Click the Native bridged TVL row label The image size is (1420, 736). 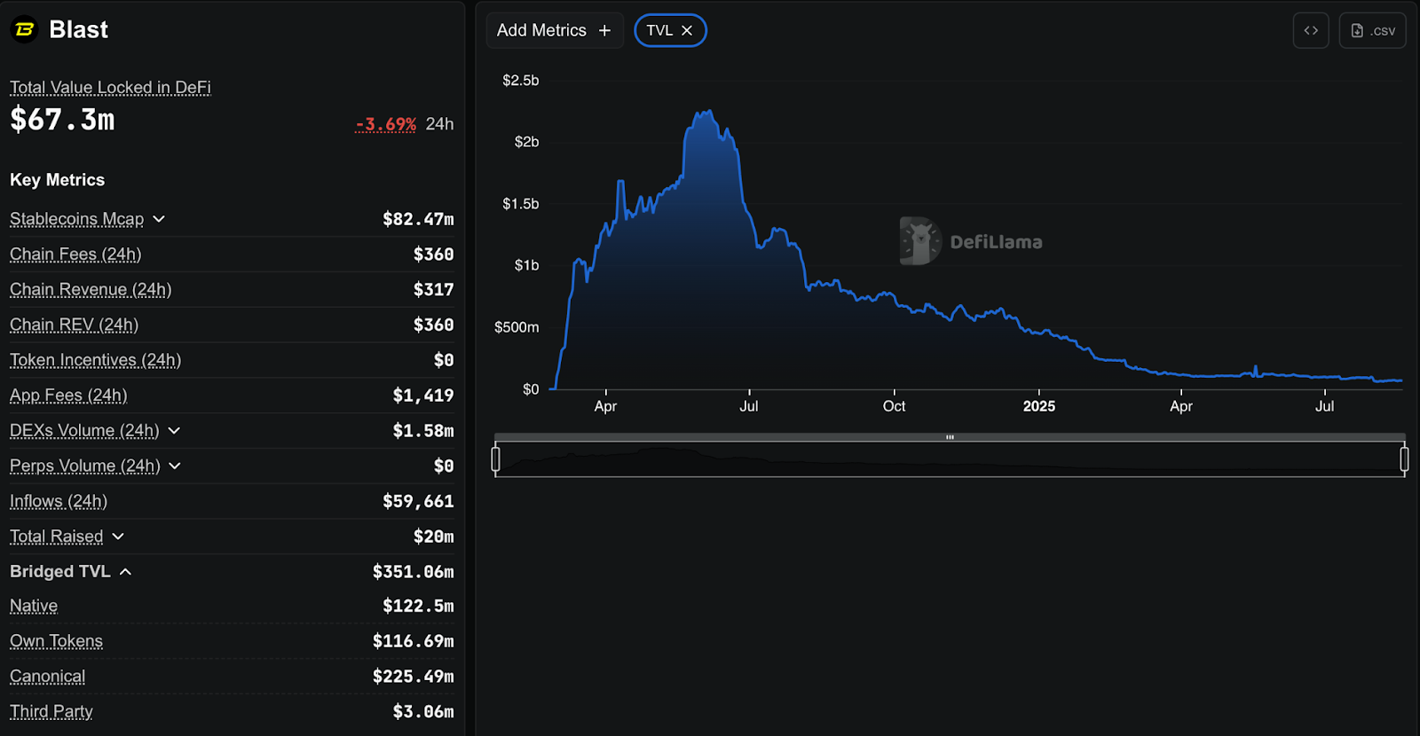coord(34,606)
